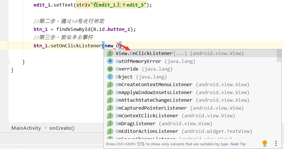Choose OnCreateContextMenuListener suggestion
Screen dimensions: 284x149
pos(190,85)
